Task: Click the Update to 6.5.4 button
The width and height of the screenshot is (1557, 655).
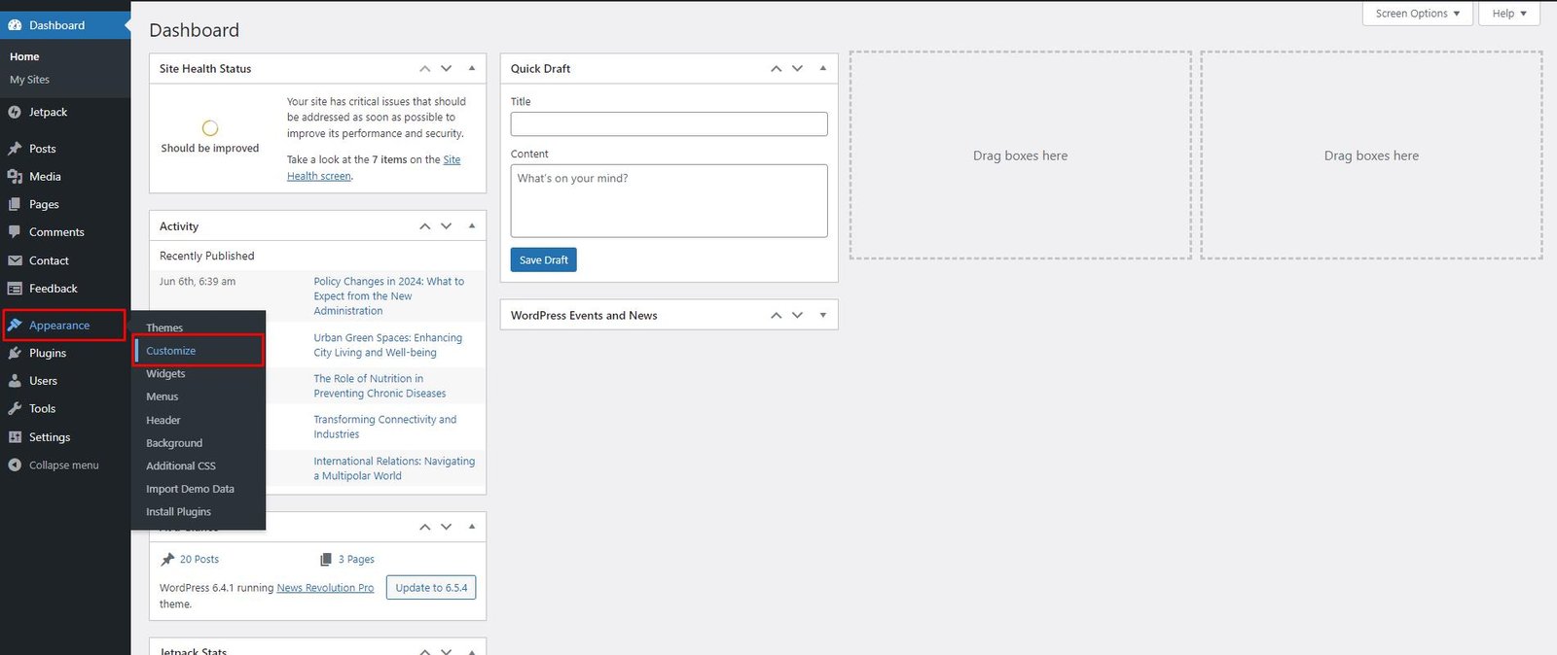Action: click(431, 588)
